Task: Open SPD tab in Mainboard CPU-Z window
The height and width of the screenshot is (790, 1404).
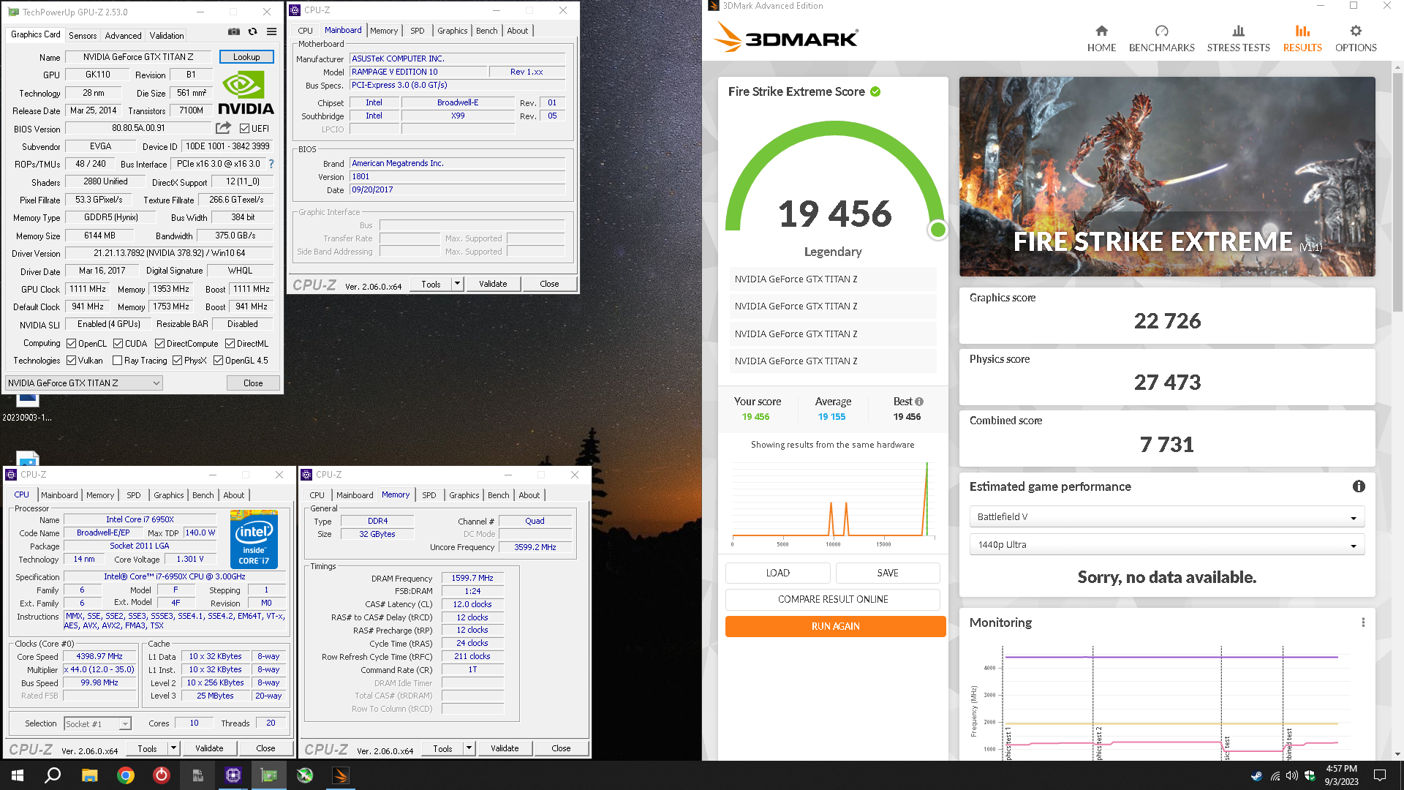Action: tap(417, 31)
